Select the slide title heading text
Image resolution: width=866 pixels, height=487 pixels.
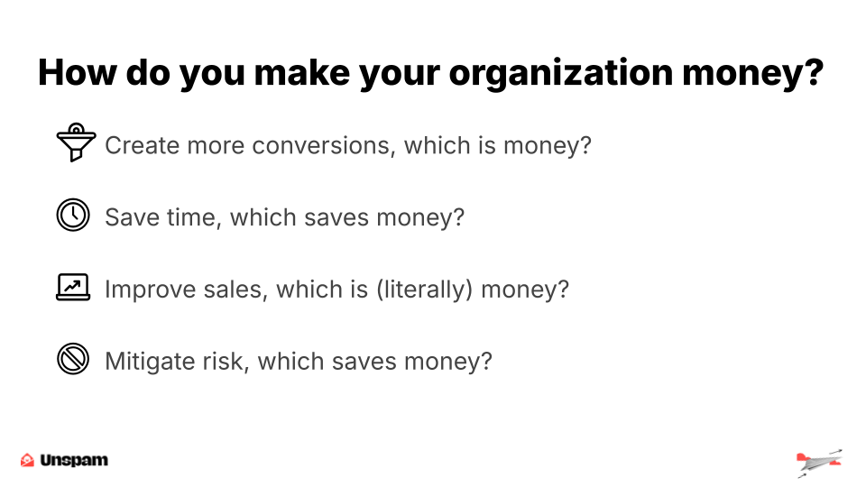tap(431, 73)
